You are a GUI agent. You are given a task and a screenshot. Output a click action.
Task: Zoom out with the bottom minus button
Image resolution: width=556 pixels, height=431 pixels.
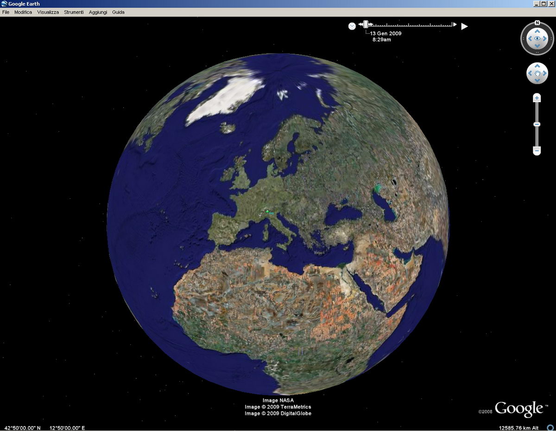coord(537,150)
